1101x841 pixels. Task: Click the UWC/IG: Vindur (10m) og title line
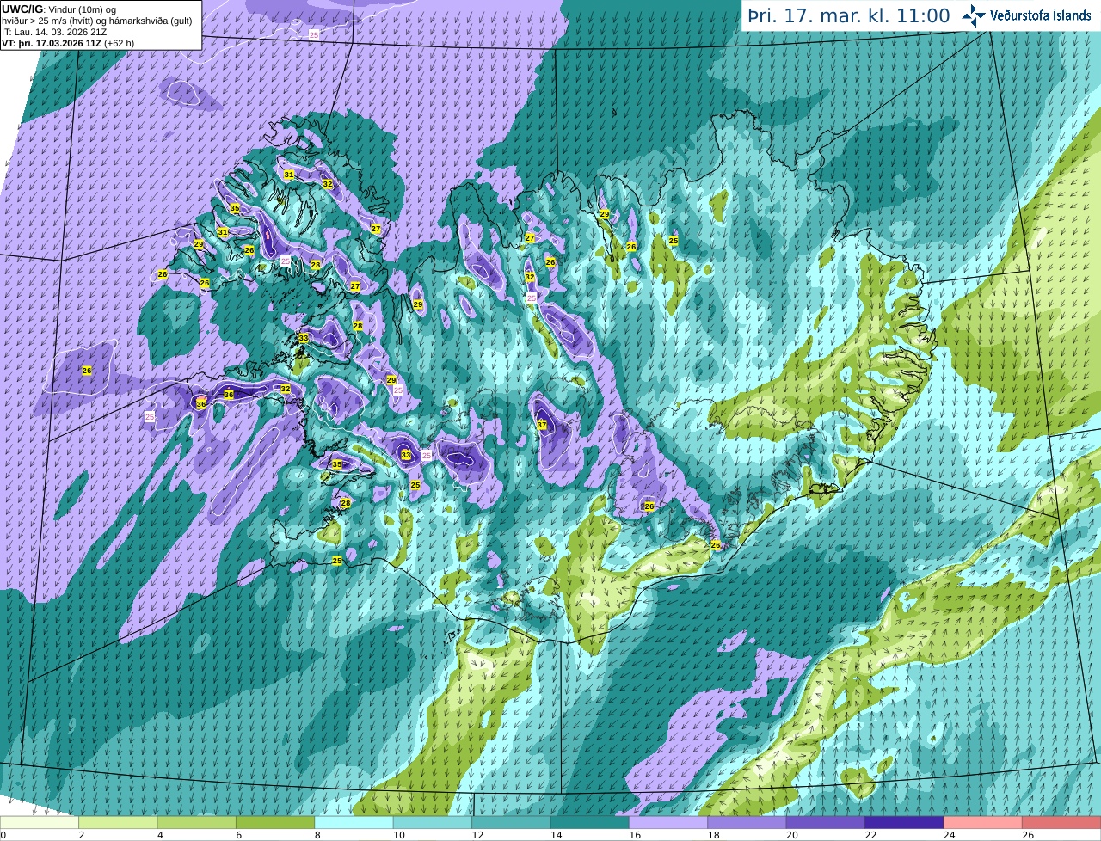point(59,9)
